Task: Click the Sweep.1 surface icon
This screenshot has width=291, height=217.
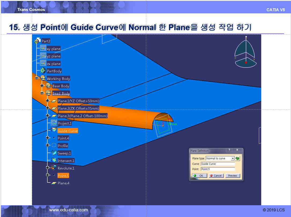Action: (x=54, y=153)
